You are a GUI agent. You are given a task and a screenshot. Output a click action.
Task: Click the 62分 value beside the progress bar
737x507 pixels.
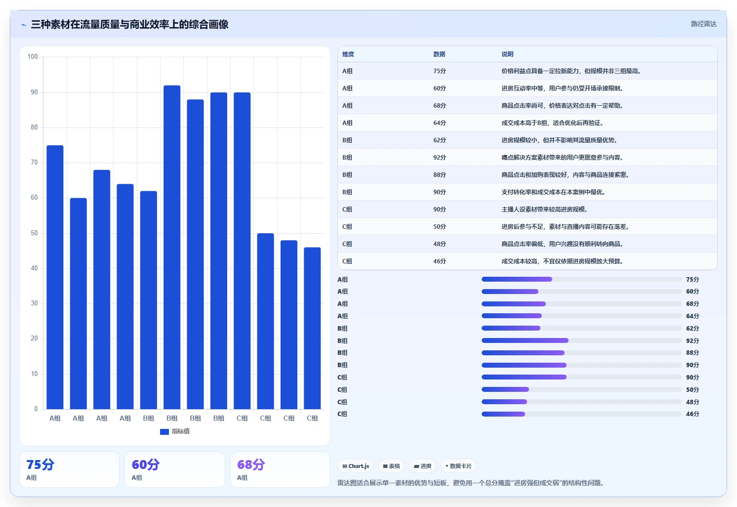(693, 329)
